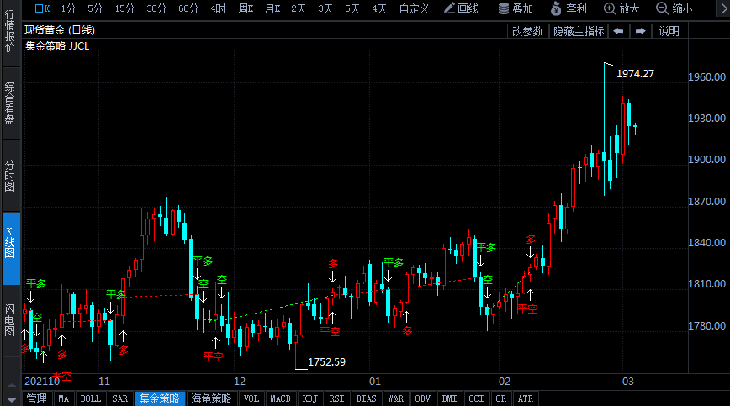This screenshot has height=406, width=730.
Task: Open 闪电图 sidebar panel
Action: click(x=10, y=321)
